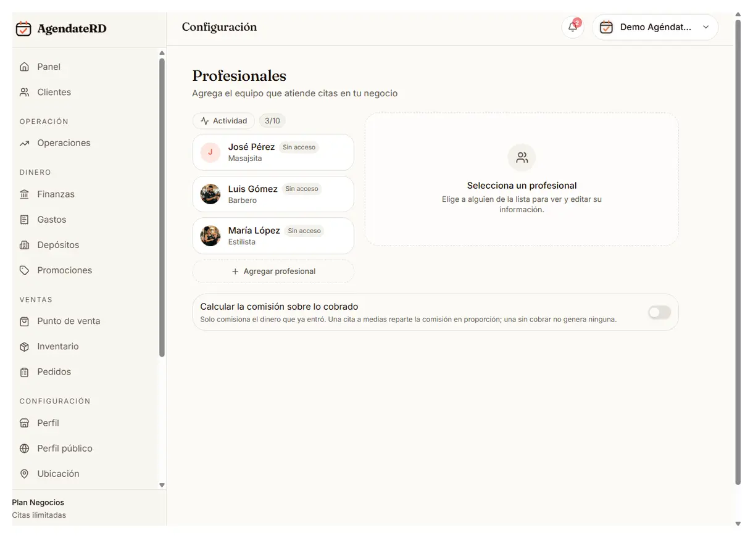Click the people icon in the empty panel
753x538 pixels.
(522, 158)
